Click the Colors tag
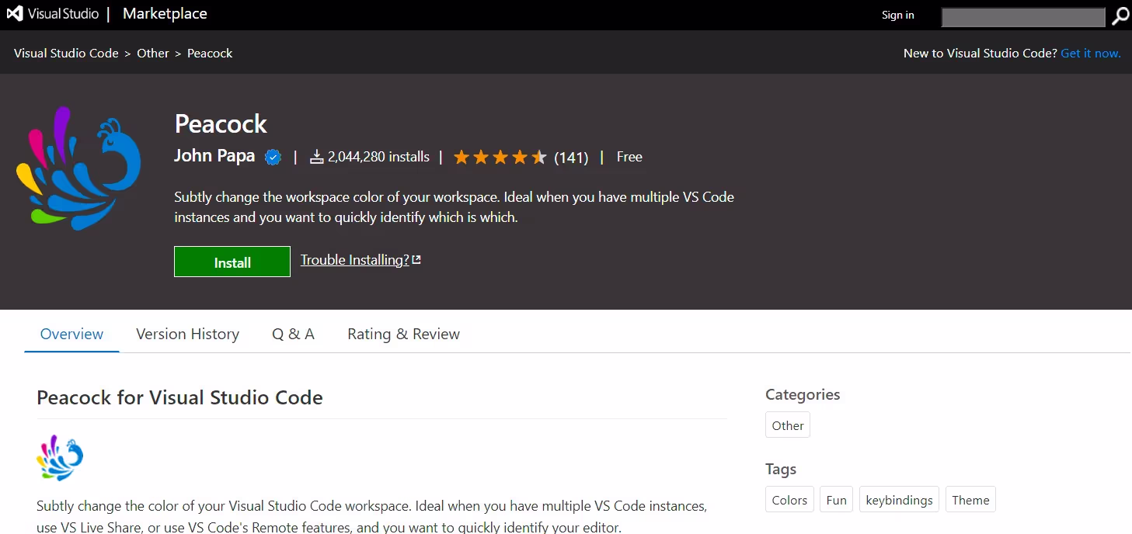 (x=789, y=500)
